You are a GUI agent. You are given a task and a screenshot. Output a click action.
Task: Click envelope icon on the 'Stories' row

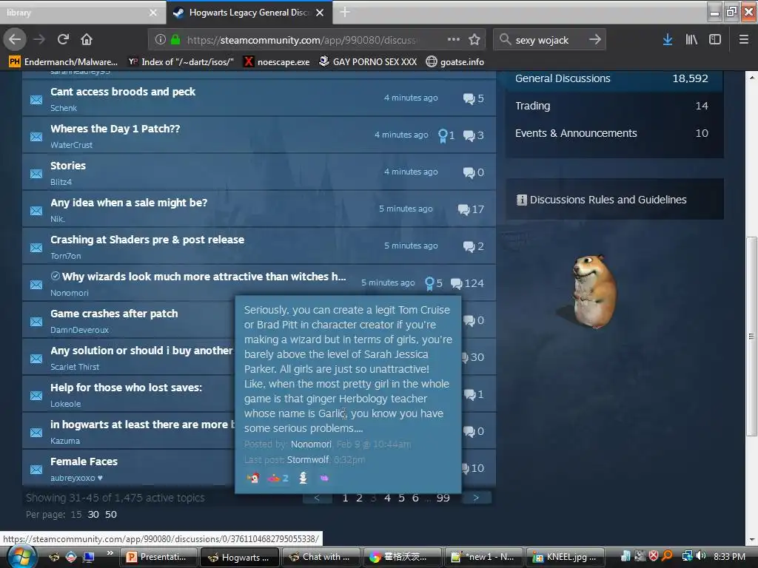(36, 174)
